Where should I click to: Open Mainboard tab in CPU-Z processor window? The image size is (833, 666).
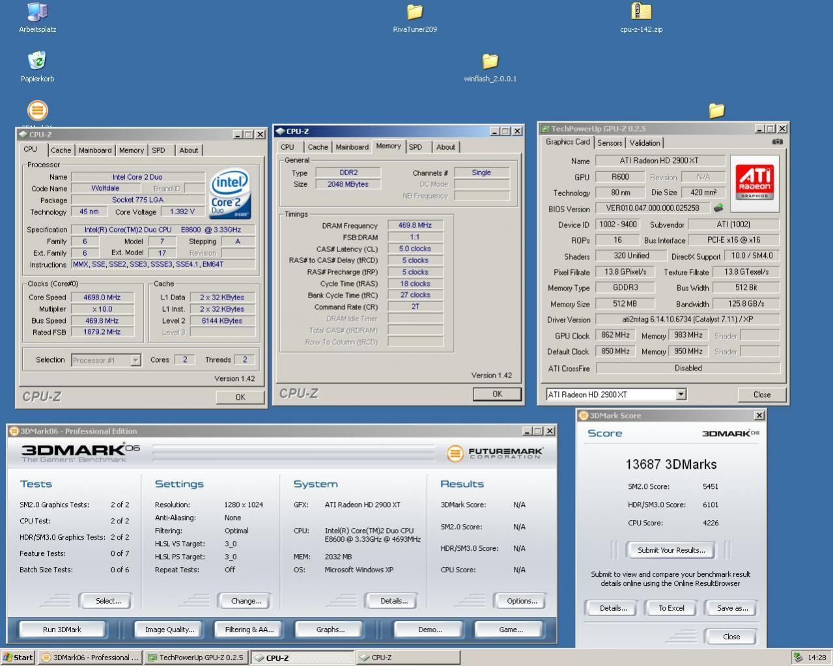pos(95,150)
